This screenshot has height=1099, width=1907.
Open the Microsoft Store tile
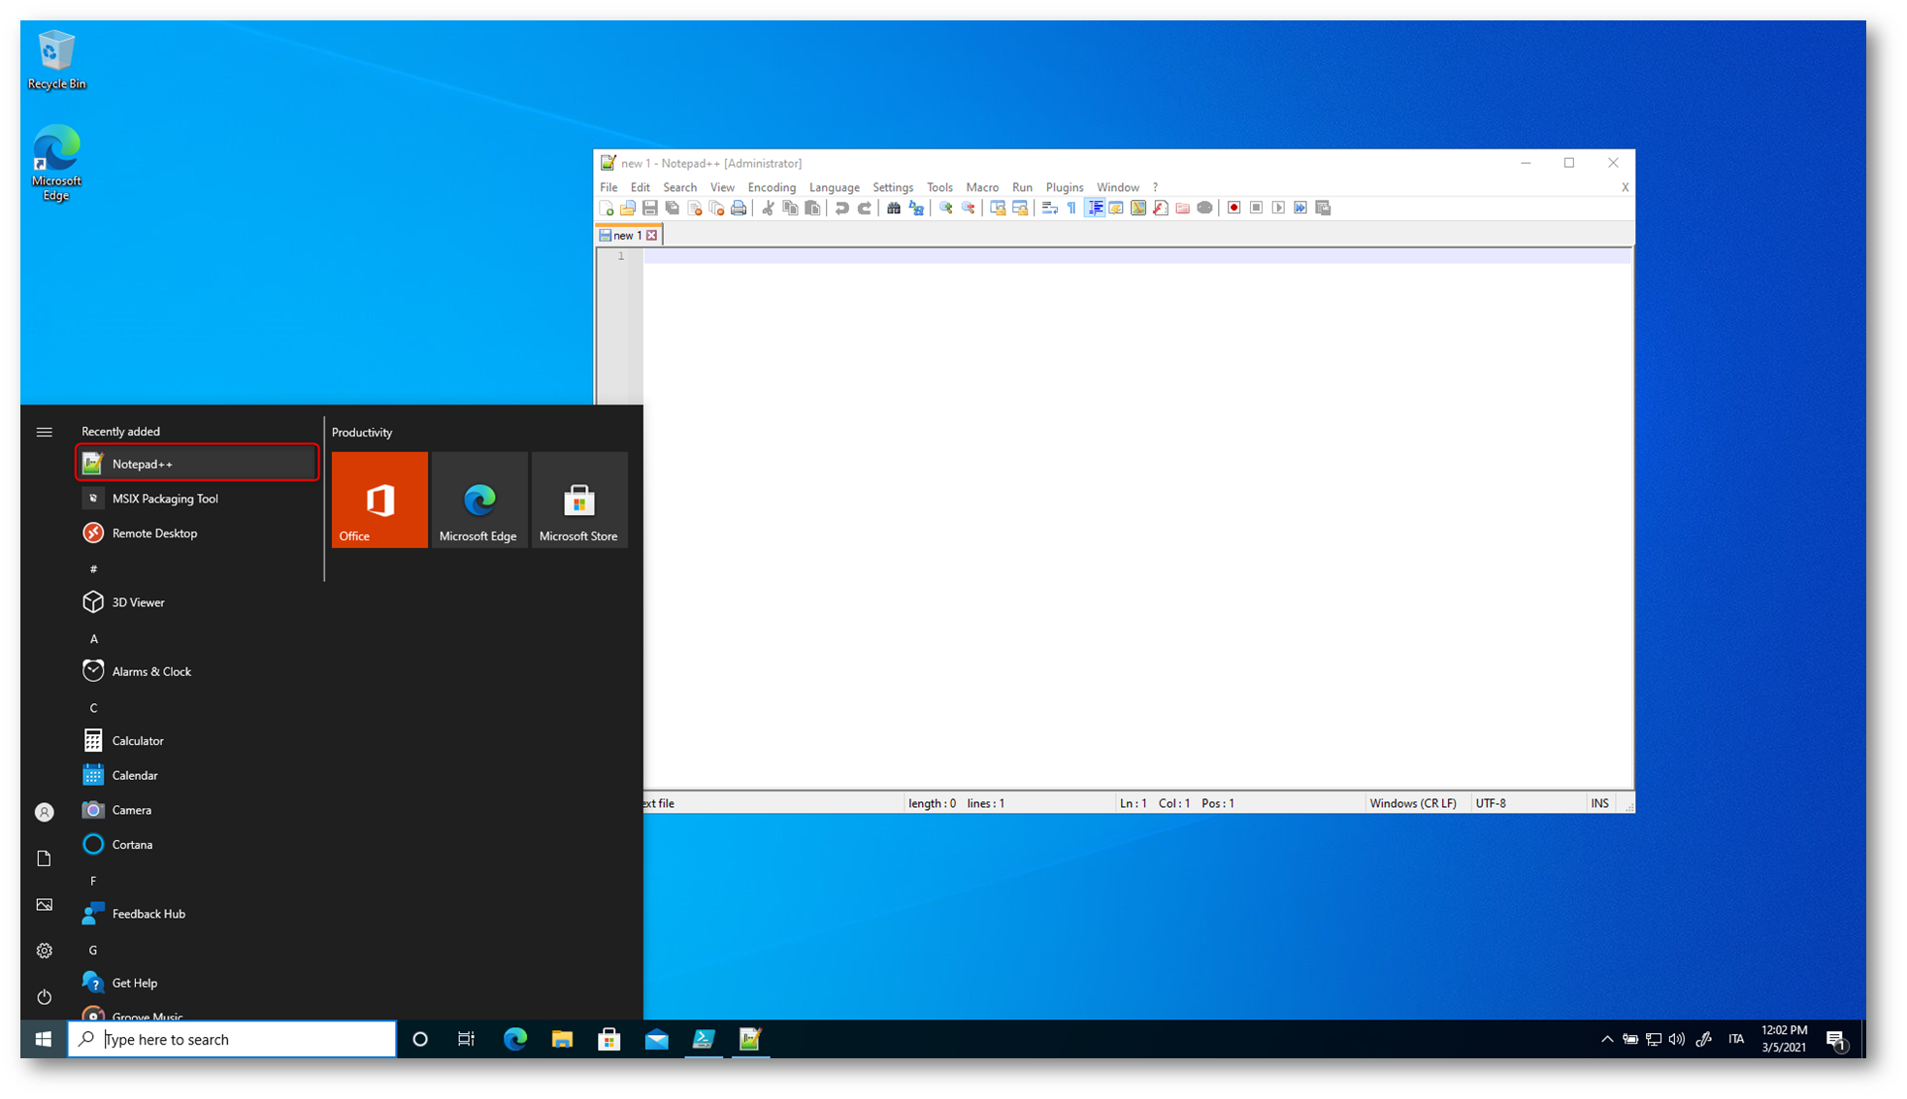pos(579,500)
